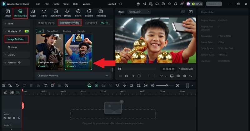Lock the Video 1 track

[5, 118]
